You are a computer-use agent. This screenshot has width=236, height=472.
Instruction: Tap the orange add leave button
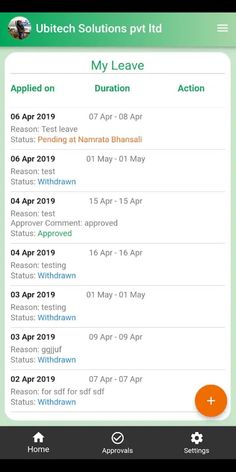211,401
